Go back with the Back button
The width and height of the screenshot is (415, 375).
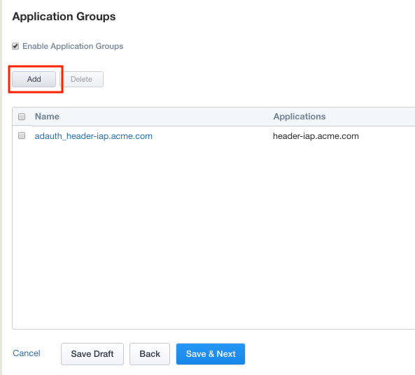[x=150, y=354]
